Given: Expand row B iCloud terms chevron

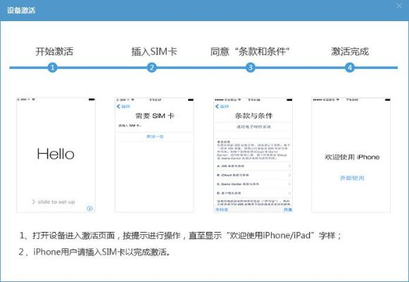Looking at the screenshot, I should (x=289, y=175).
